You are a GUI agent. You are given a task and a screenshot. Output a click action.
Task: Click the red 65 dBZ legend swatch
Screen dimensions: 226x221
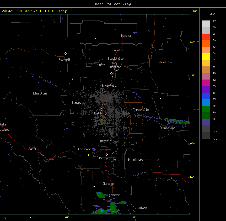coord(206,37)
